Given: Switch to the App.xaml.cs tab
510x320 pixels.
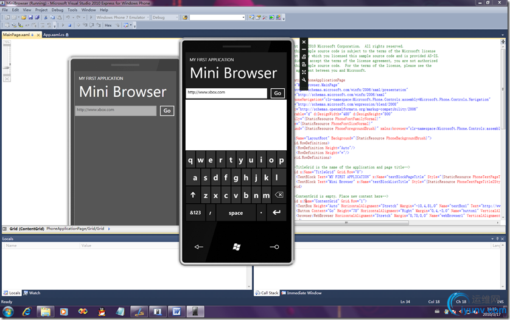Looking at the screenshot, I should pyautogui.click(x=54, y=35).
